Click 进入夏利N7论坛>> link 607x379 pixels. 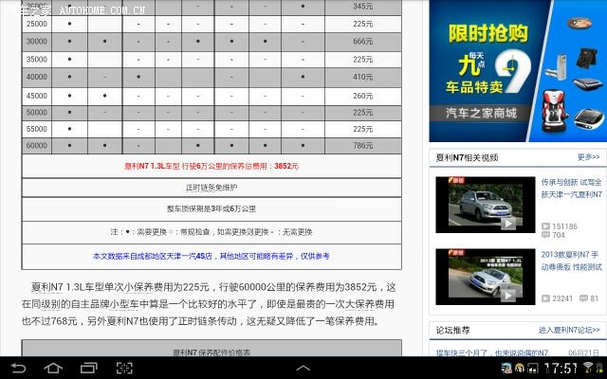(x=568, y=330)
